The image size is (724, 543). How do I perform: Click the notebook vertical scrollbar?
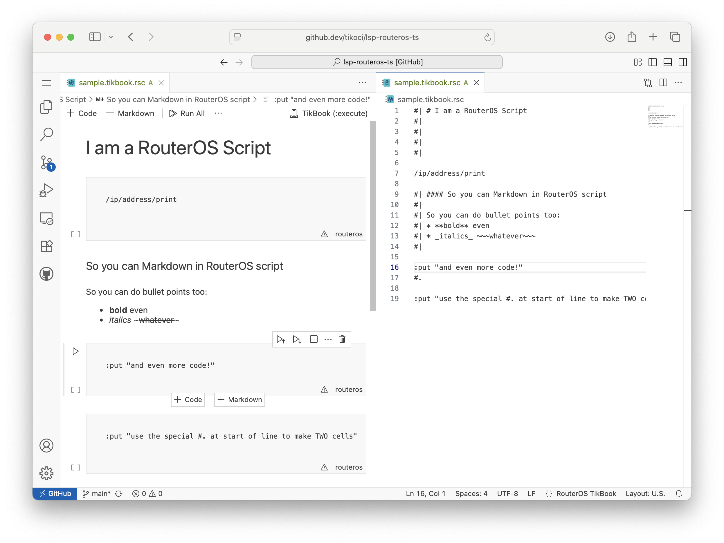coord(372,216)
